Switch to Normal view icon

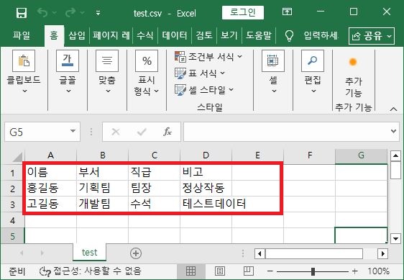pos(191,271)
